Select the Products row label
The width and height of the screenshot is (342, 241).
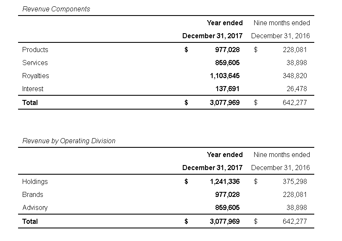35,50
